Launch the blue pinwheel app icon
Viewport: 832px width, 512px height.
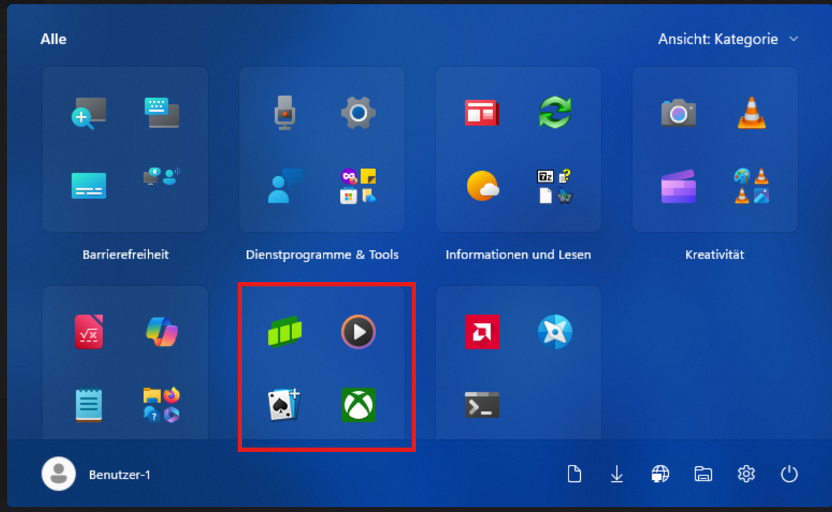(555, 332)
